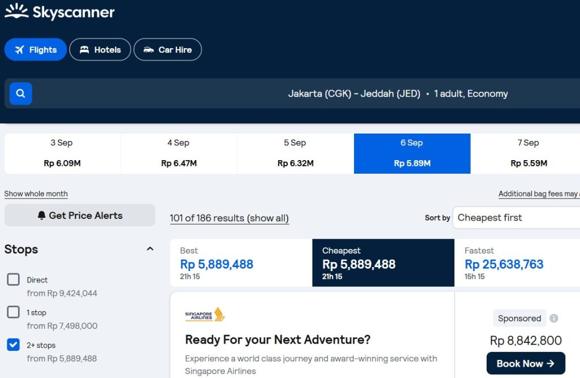Click the Book Now button
This screenshot has width=580, height=378.
(525, 363)
